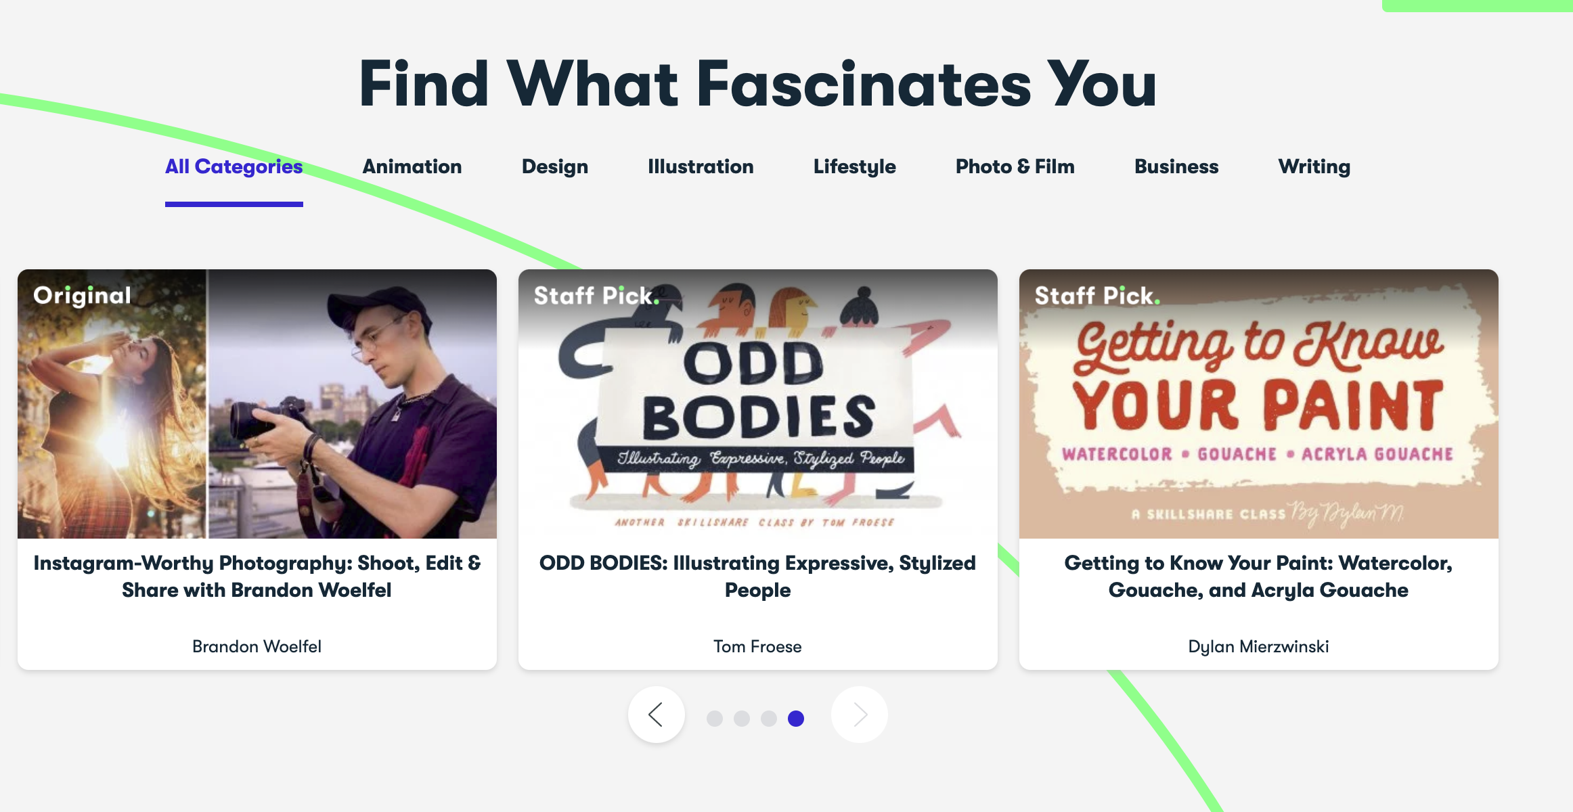Visit teacher Dylan Mierzwinski's name link
Viewport: 1573px width, 812px height.
[x=1258, y=647]
